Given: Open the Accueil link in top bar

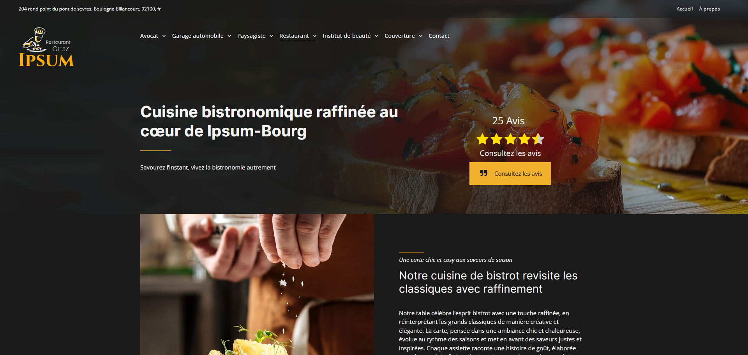Looking at the screenshot, I should (x=684, y=9).
